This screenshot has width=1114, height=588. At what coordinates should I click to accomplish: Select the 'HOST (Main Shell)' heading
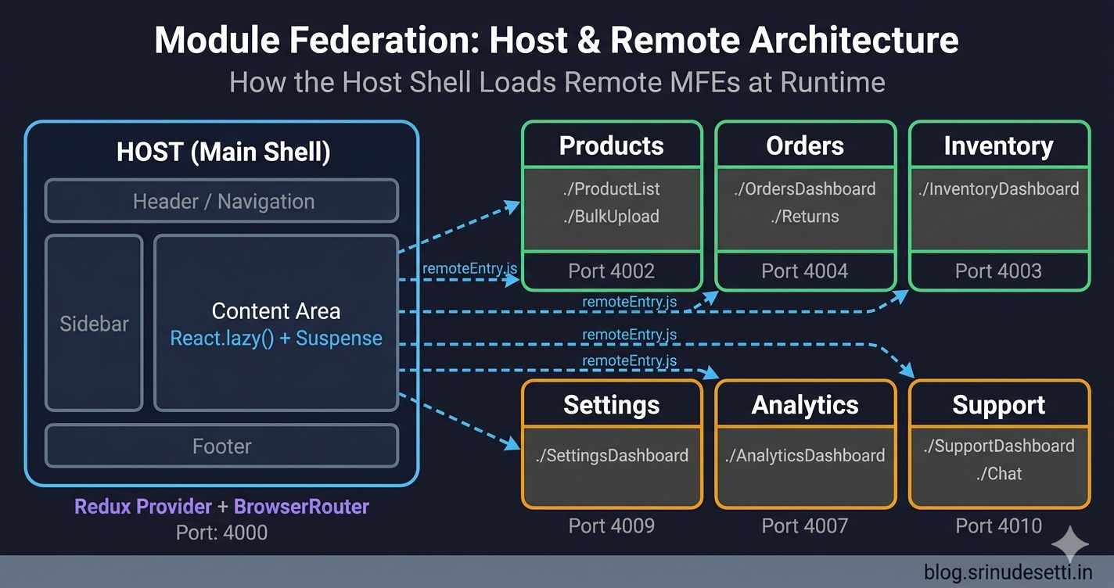tap(224, 152)
